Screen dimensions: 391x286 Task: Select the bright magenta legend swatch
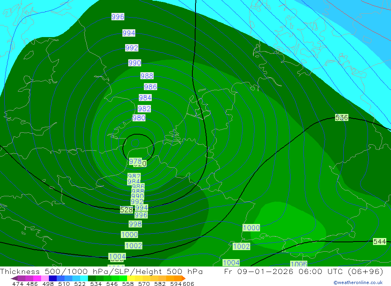tap(37, 278)
